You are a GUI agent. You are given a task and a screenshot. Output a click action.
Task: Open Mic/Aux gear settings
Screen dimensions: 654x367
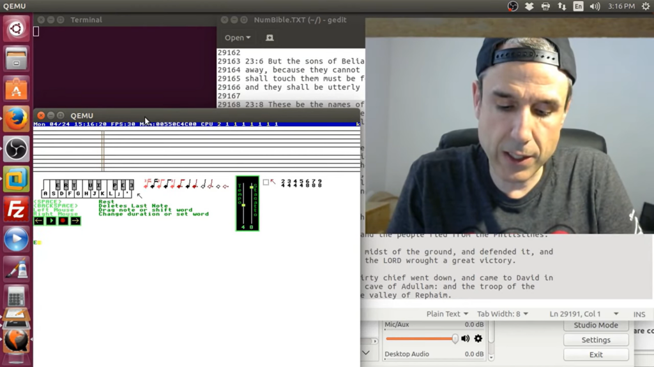478,338
